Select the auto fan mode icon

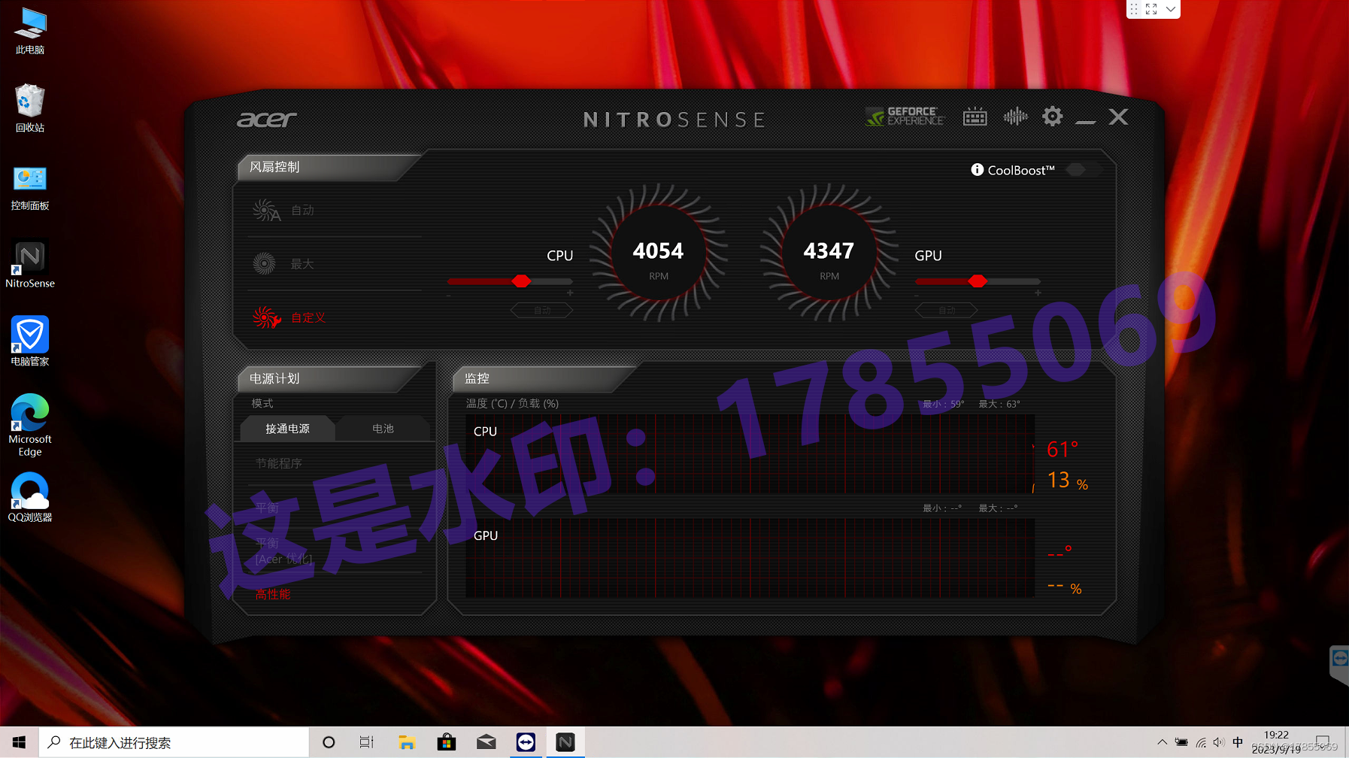(266, 211)
